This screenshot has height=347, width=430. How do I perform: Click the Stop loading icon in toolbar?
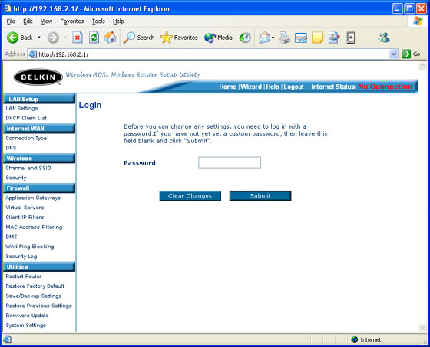[78, 38]
